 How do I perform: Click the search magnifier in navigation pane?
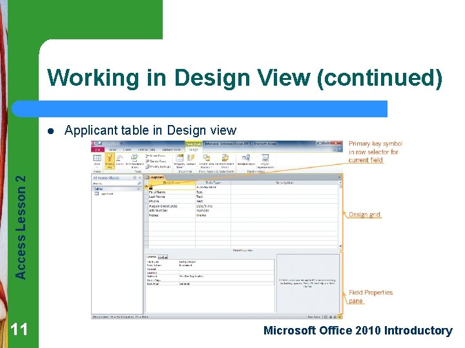(139, 184)
